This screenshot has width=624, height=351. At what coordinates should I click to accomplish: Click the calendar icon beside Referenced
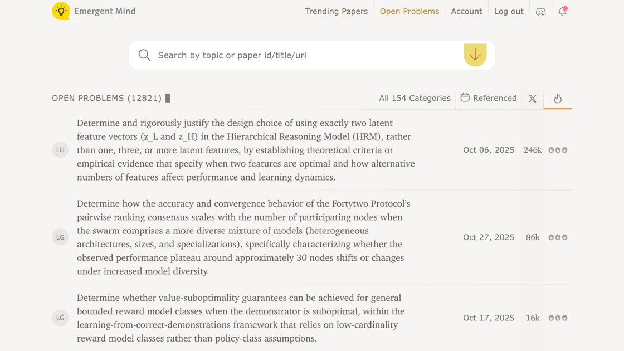click(465, 98)
